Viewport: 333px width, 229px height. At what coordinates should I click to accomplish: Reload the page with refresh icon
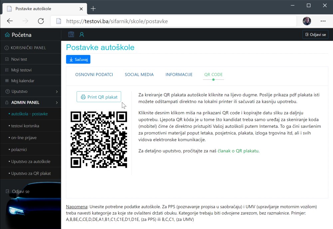(41, 21)
